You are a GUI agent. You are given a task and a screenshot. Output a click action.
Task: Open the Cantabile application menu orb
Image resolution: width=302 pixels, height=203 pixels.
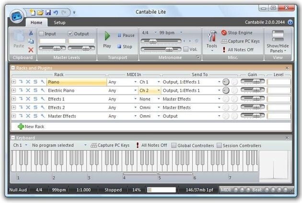click(x=17, y=16)
